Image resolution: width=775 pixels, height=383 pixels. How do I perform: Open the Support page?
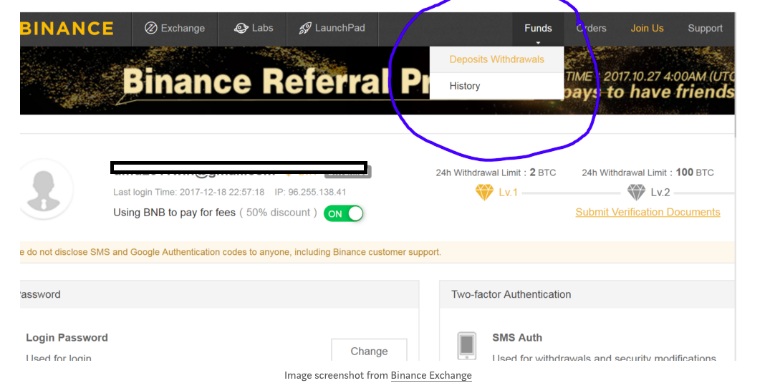click(706, 29)
